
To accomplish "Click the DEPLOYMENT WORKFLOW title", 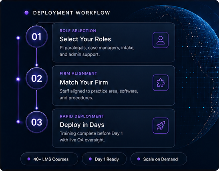I will point(72,13).
